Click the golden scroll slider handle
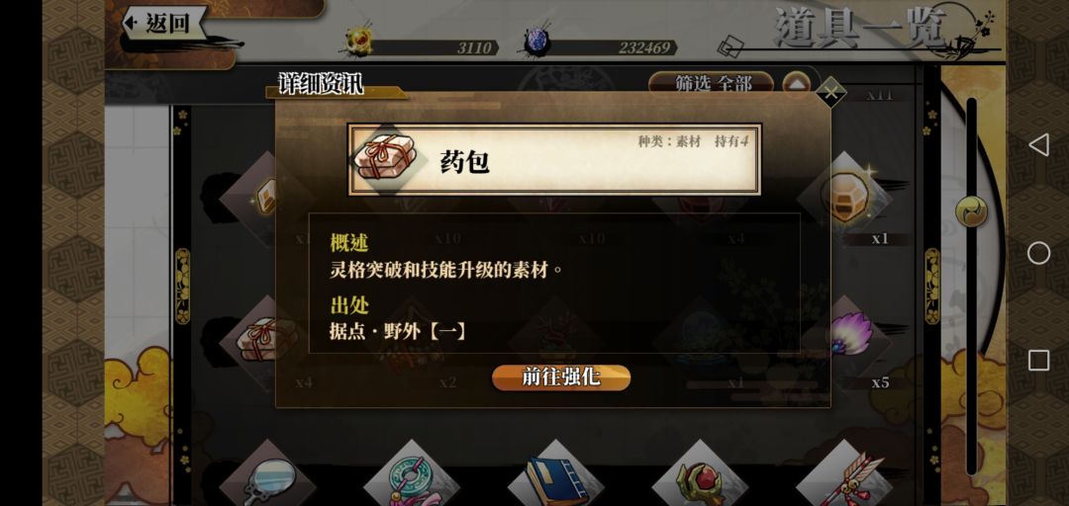The width and height of the screenshot is (1069, 506). click(971, 211)
